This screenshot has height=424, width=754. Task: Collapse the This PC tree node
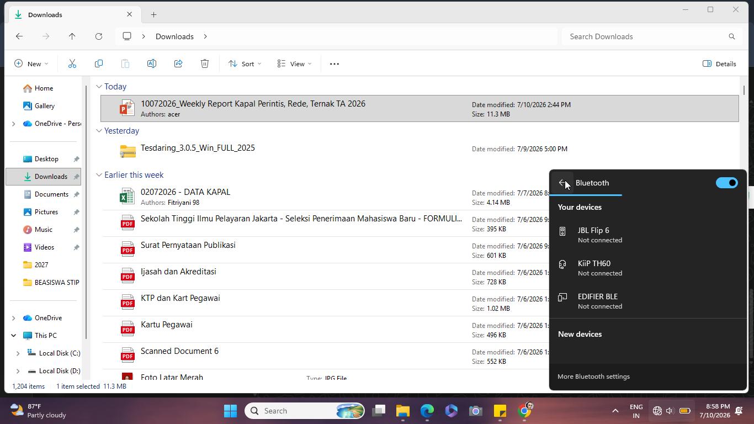pos(13,336)
